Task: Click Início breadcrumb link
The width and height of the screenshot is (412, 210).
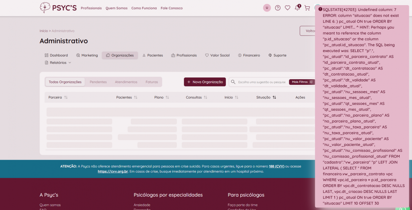Action: 44,31
